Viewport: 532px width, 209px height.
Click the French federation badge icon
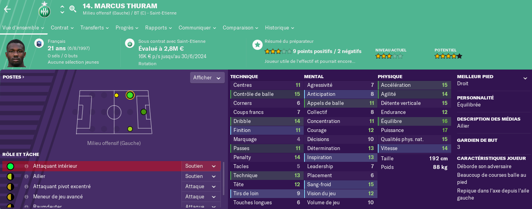coord(39,43)
